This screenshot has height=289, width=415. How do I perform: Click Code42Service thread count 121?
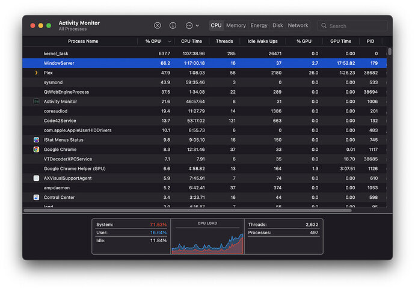(x=232, y=121)
